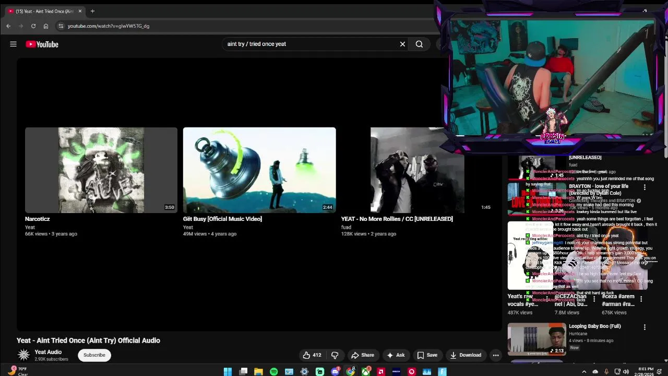Open options menu for BRAYTON - love of your life
The height and width of the screenshot is (376, 668).
click(x=645, y=187)
